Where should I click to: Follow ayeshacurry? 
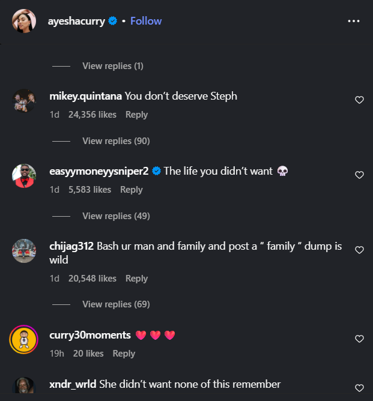coord(146,21)
